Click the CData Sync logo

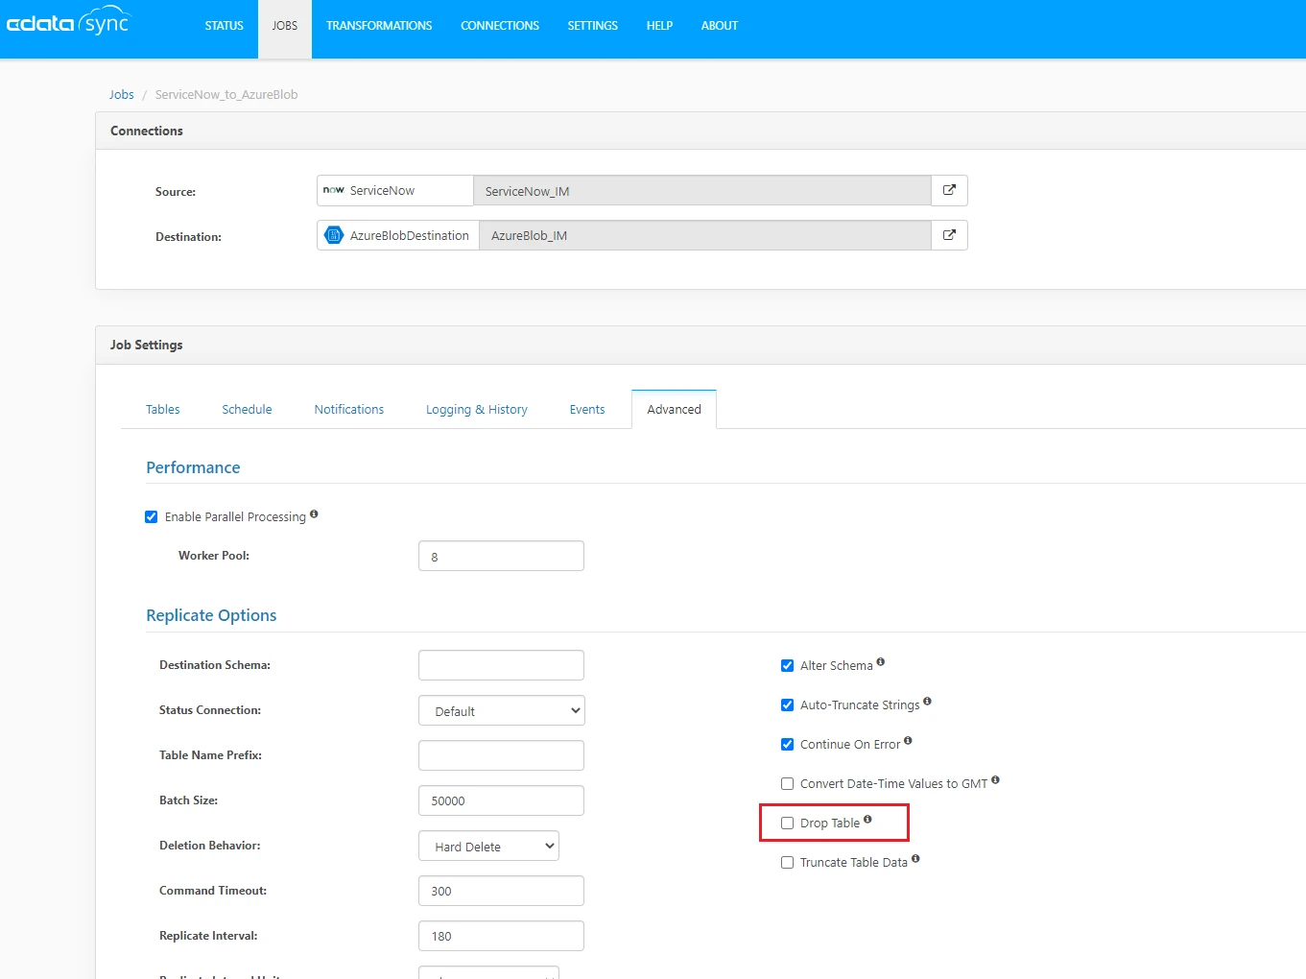67,21
